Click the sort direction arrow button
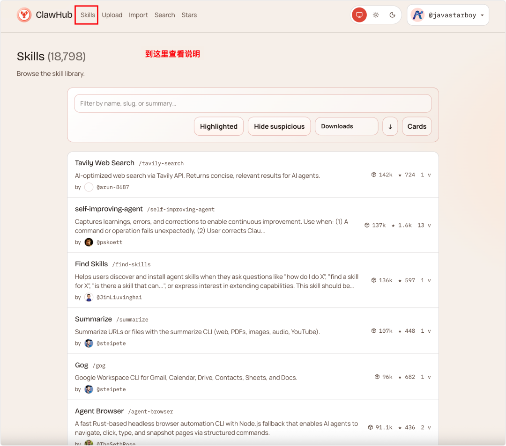 coord(390,126)
